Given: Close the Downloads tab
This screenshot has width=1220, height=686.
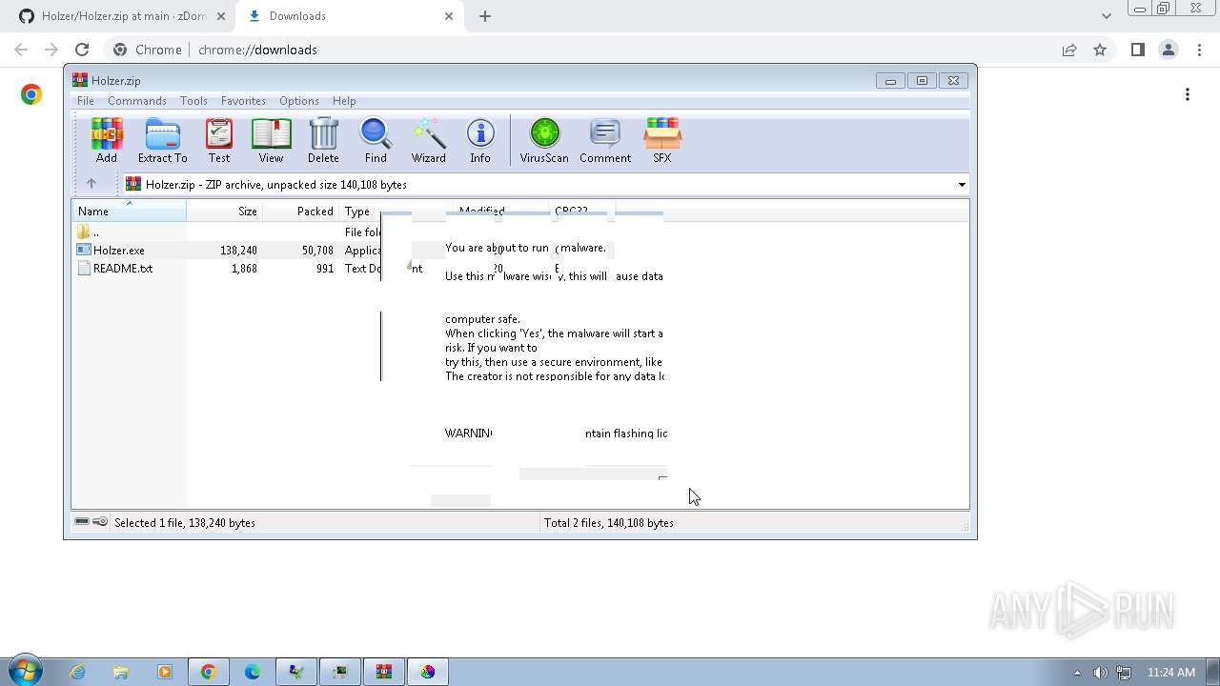Looking at the screenshot, I should point(449,16).
